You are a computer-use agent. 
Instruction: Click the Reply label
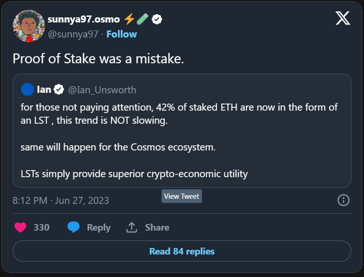pos(99,227)
